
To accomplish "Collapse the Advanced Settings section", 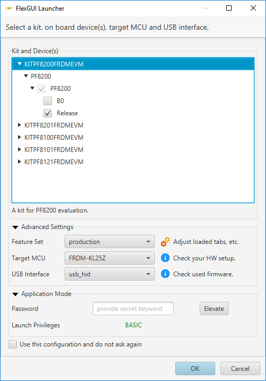I will coord(15,227).
